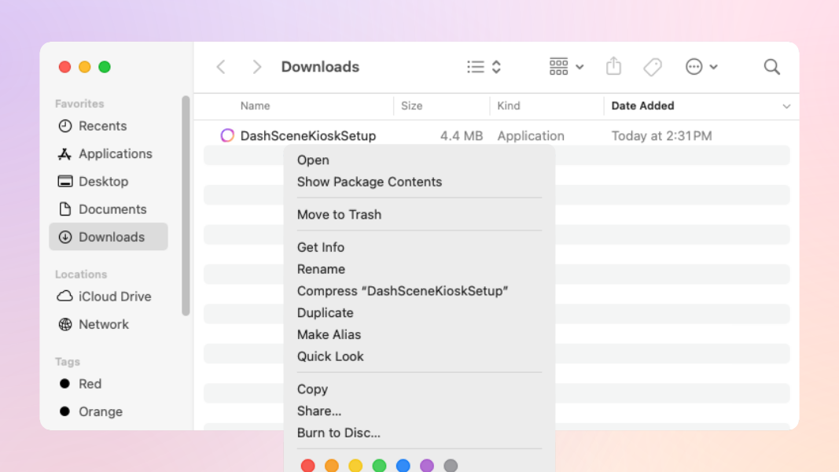Click the Share toolbar icon
The image size is (839, 472).
(614, 66)
